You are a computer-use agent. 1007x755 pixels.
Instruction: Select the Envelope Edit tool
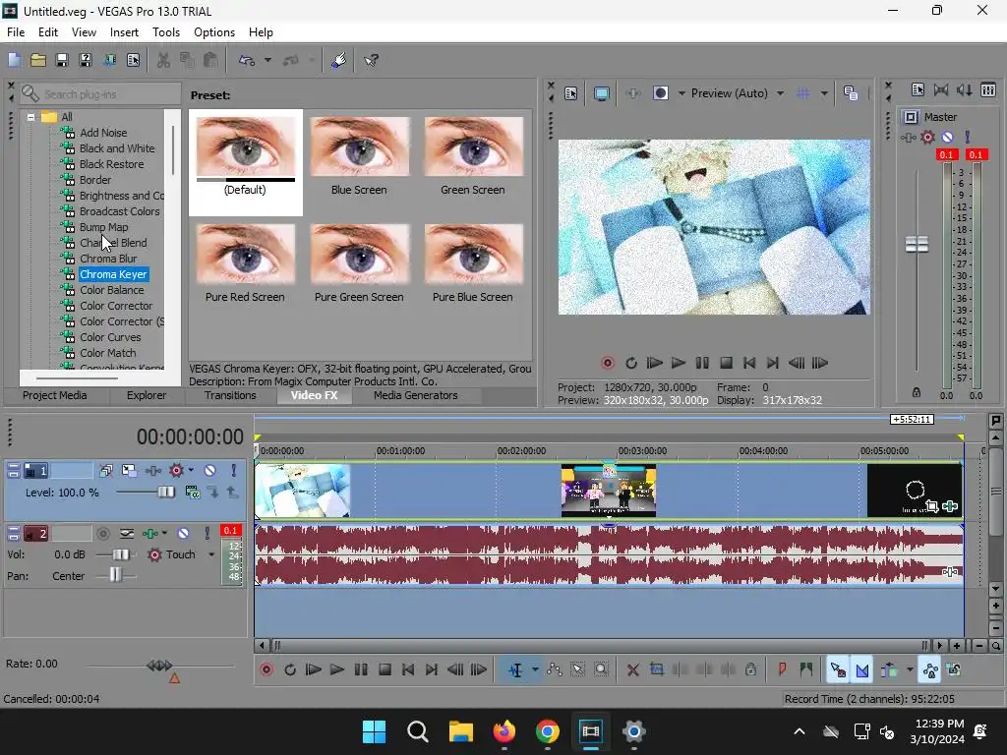pos(555,669)
